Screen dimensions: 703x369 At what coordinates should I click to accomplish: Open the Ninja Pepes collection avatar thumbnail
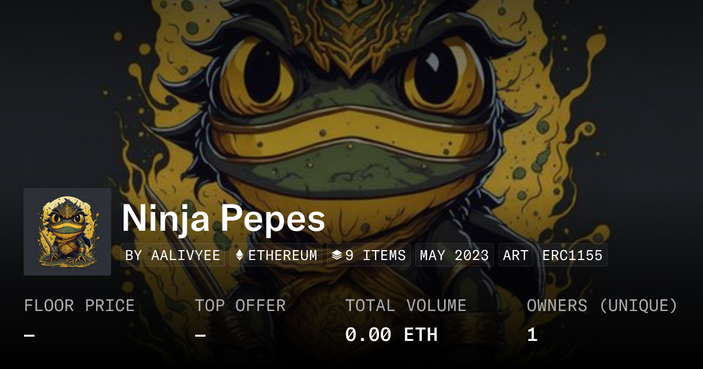pos(67,232)
